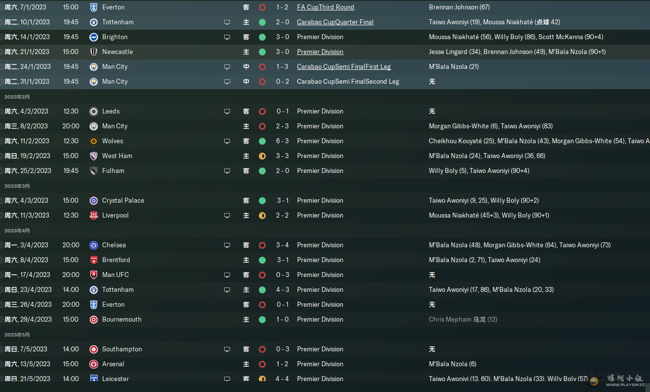Select the Crystal Palace opponent name
This screenshot has height=392, width=650.
(123, 201)
